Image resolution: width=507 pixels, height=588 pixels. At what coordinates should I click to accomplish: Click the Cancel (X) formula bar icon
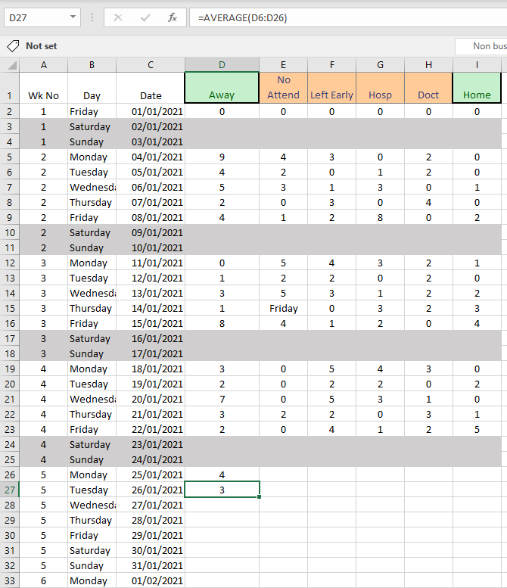118,17
